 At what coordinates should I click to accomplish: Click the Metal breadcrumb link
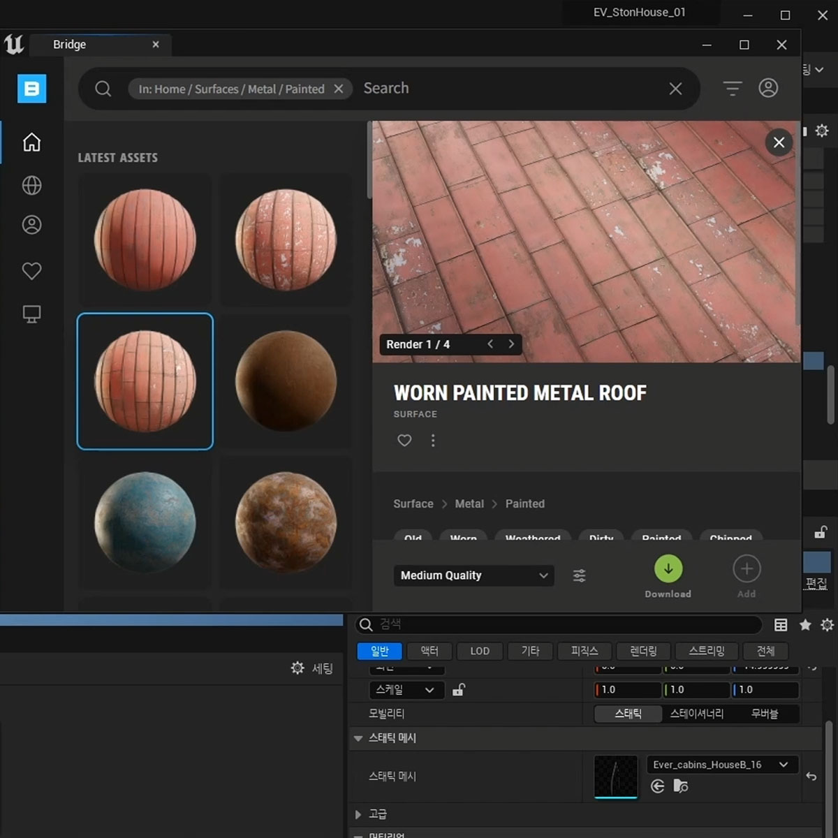coord(469,503)
